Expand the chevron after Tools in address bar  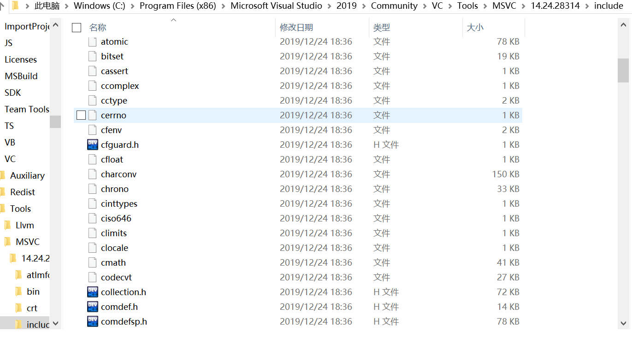click(x=485, y=6)
